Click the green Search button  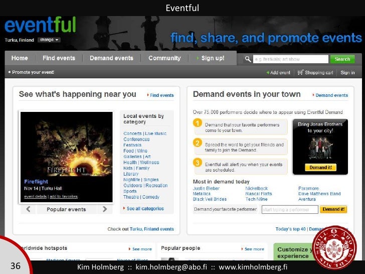tap(342, 59)
